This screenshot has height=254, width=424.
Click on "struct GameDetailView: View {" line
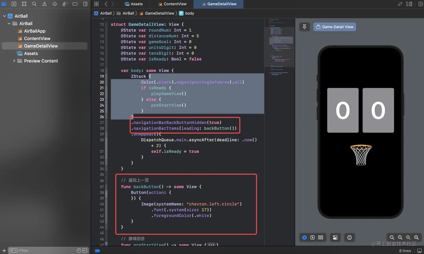(147, 24)
